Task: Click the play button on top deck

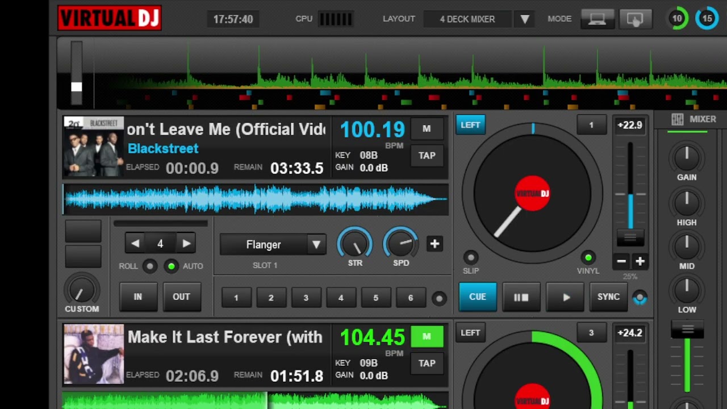Action: click(566, 297)
